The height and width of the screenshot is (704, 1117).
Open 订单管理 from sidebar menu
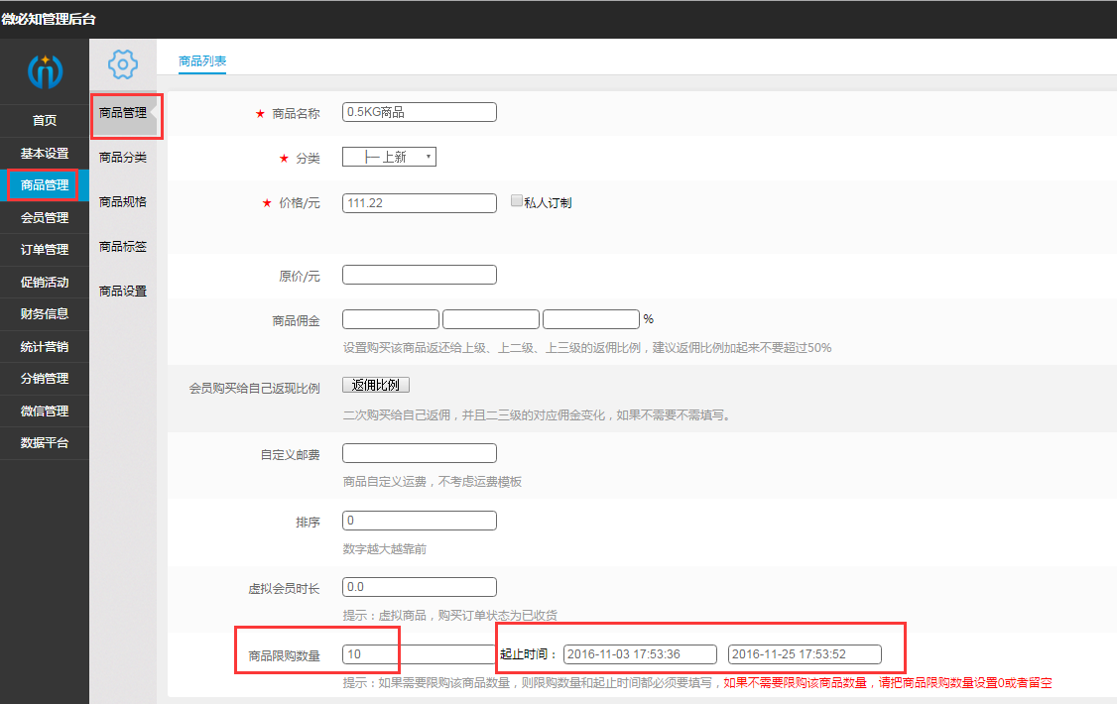pyautogui.click(x=45, y=250)
